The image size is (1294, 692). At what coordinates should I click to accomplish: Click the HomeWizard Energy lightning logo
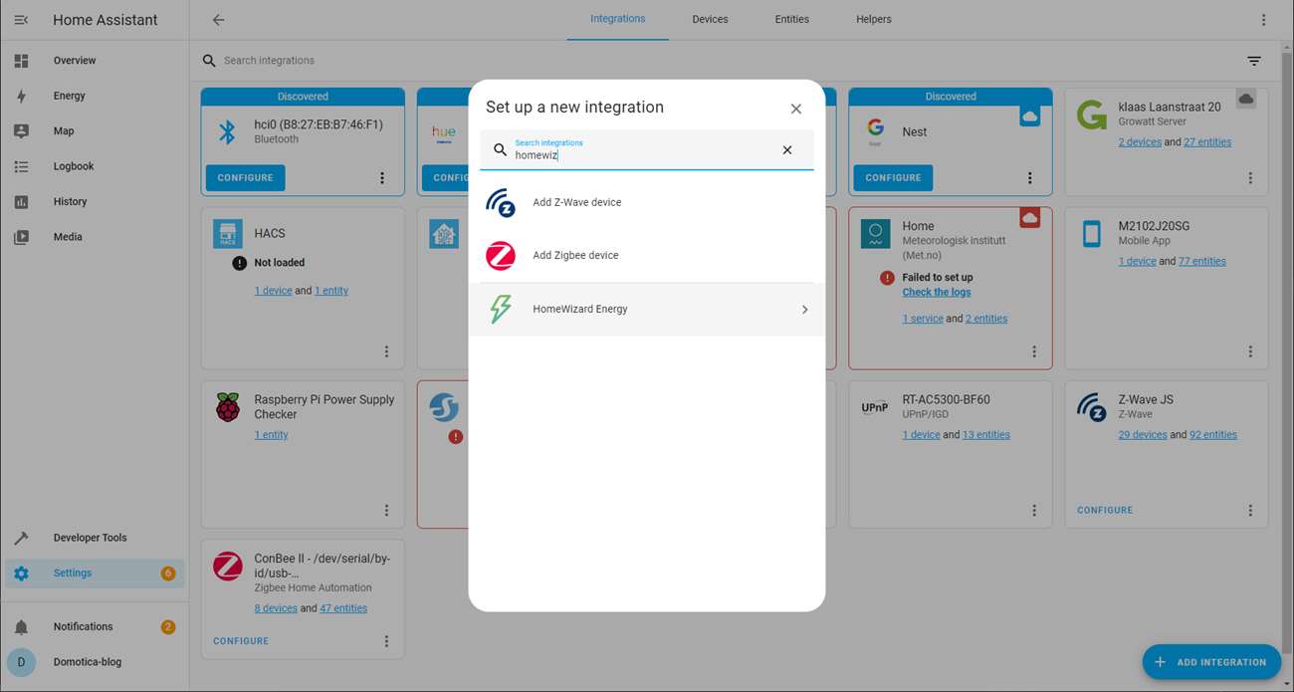(501, 309)
